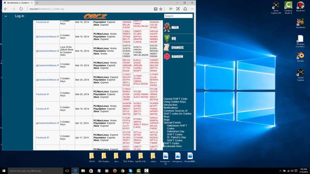310x174 pixels.
Task: Reload the page with the refresh icon
Action: [x=21, y=9]
